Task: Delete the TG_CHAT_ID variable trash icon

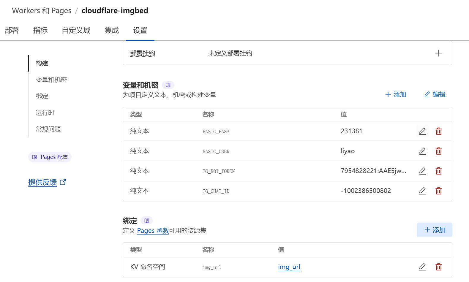Action: click(x=438, y=191)
